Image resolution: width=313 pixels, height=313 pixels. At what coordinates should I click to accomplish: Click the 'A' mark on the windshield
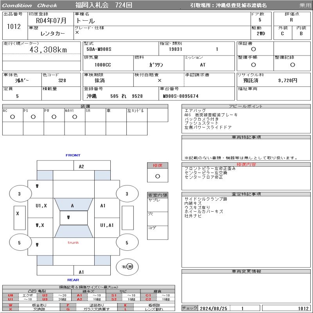point(72,206)
